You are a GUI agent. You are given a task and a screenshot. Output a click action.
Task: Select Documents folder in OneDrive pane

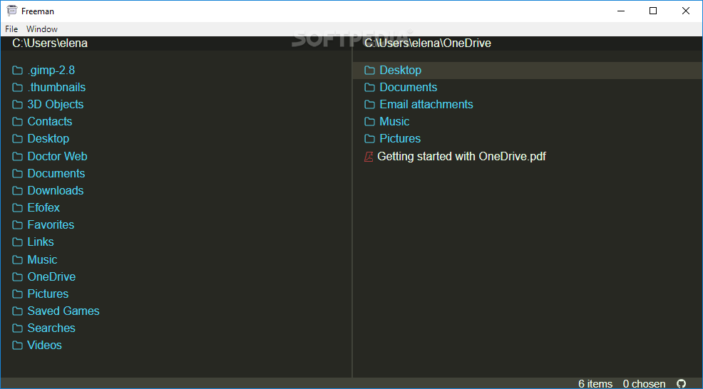pyautogui.click(x=409, y=88)
